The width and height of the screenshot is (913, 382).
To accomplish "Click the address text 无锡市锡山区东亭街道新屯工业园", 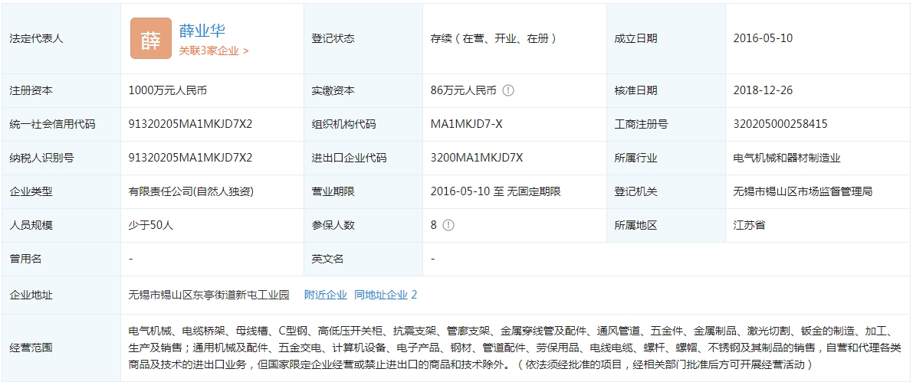I will [209, 295].
